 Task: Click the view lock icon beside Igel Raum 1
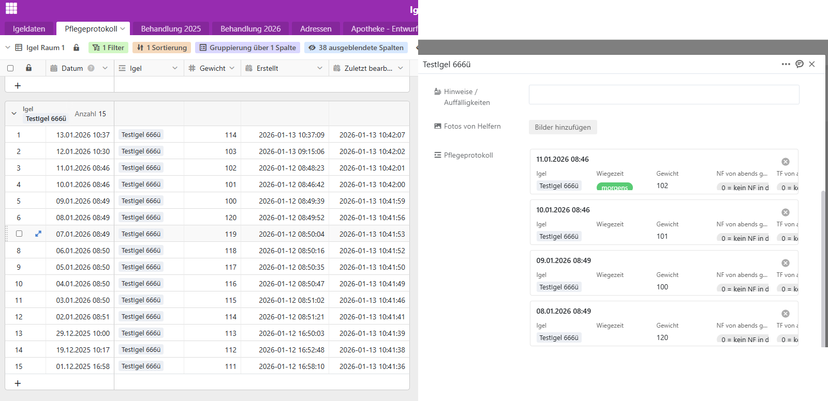coord(76,48)
